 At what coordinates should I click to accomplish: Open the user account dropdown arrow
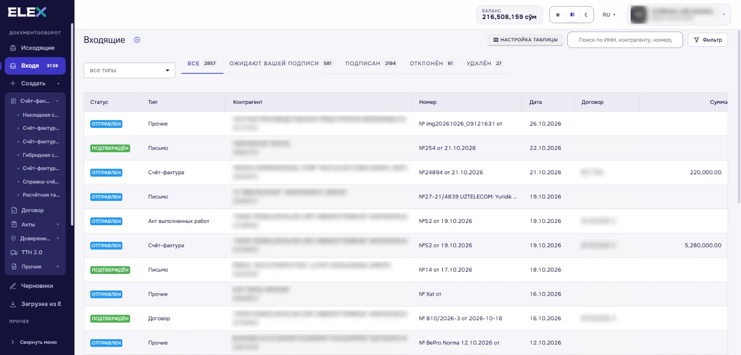point(723,15)
